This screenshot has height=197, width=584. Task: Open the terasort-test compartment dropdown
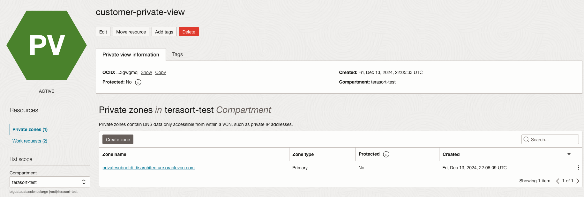[x=49, y=182]
